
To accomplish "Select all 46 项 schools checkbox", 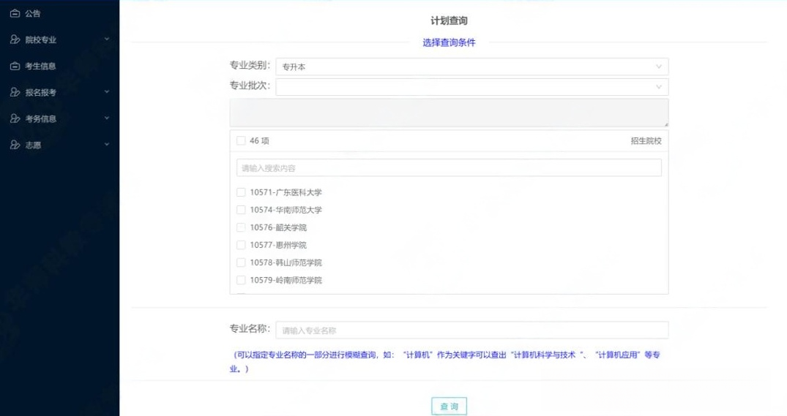I will point(241,141).
